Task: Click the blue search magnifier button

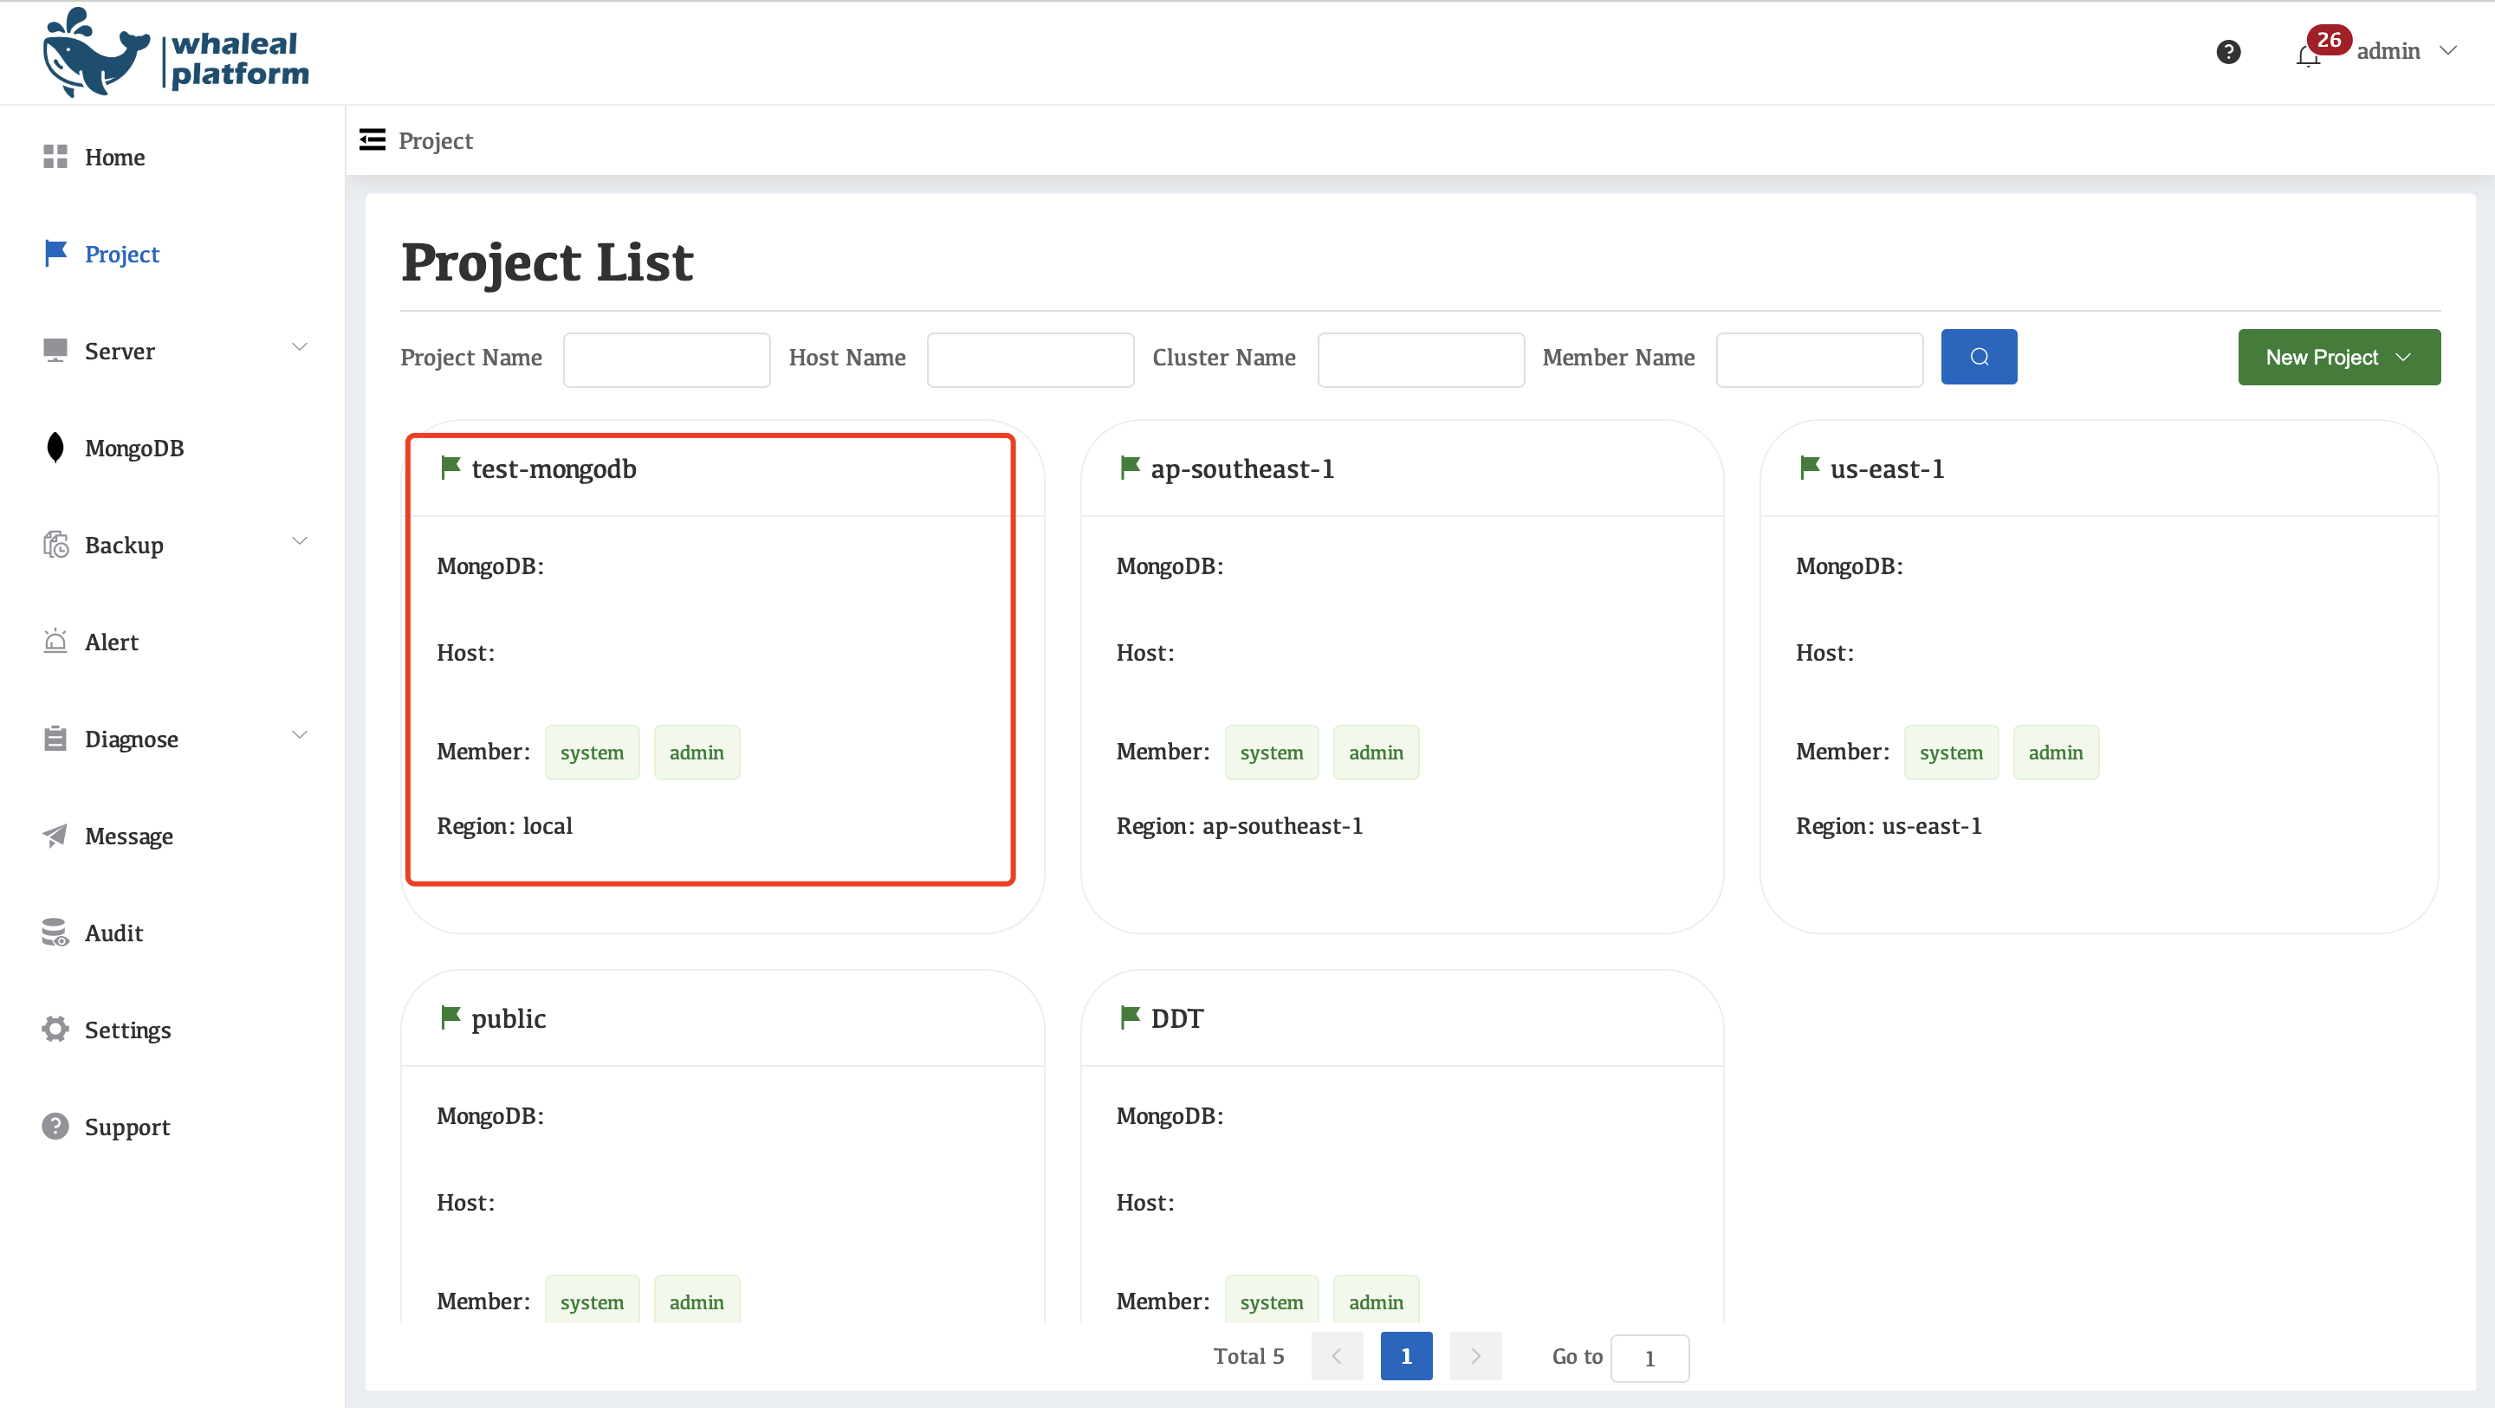Action: [1978, 358]
